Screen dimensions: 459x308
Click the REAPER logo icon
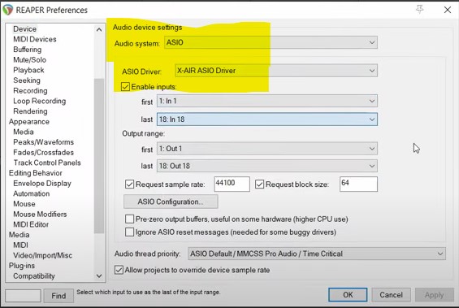8,10
